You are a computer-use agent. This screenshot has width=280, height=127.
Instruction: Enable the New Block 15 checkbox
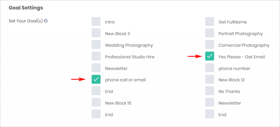(96, 102)
